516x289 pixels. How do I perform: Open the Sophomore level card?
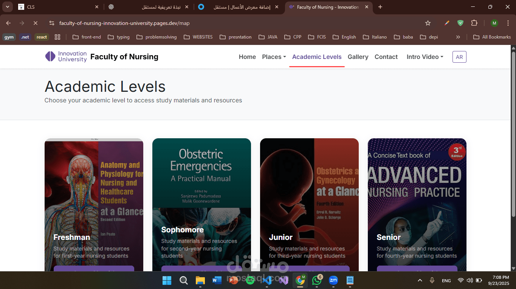point(201,205)
